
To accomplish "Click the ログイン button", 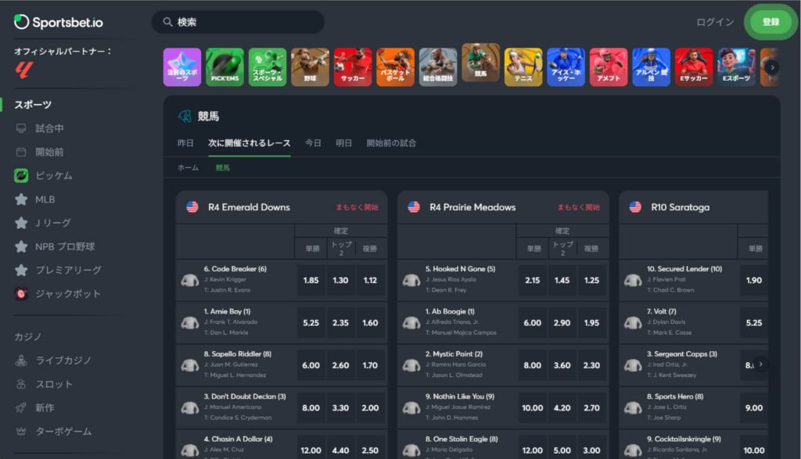I will (x=715, y=22).
